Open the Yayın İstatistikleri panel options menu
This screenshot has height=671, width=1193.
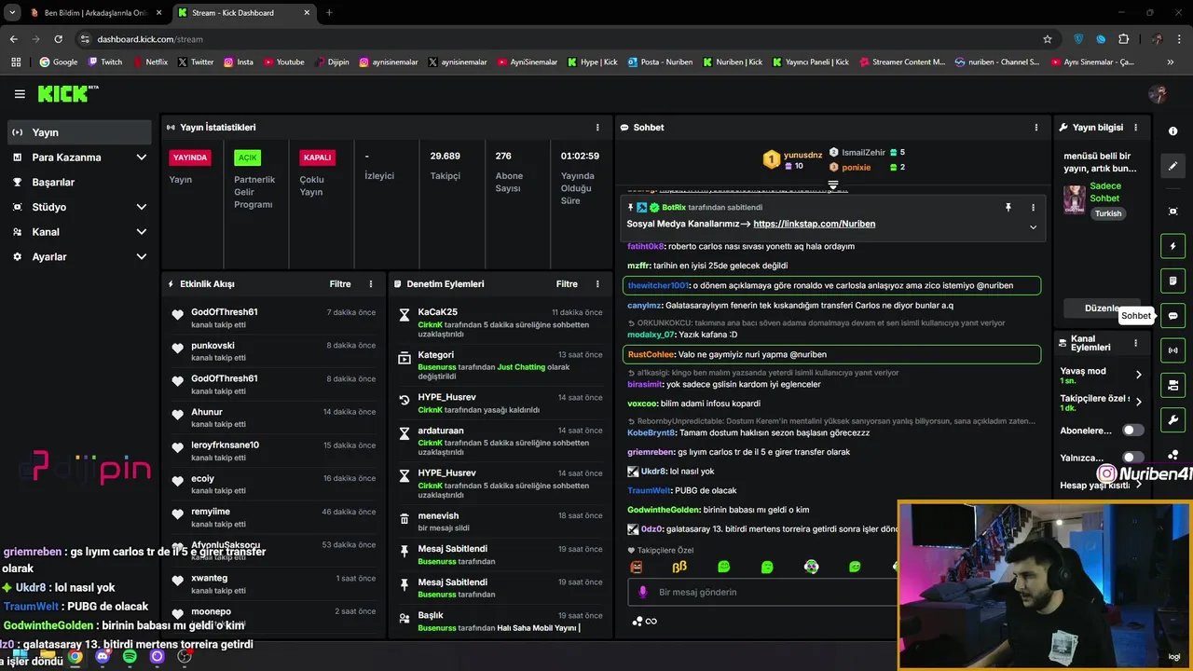coord(597,128)
